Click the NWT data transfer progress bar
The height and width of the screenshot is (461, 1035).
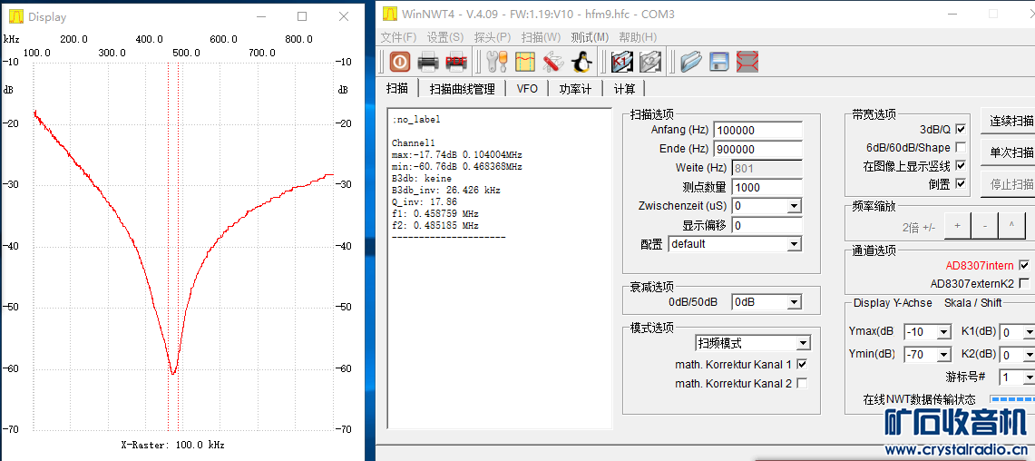tap(1012, 399)
